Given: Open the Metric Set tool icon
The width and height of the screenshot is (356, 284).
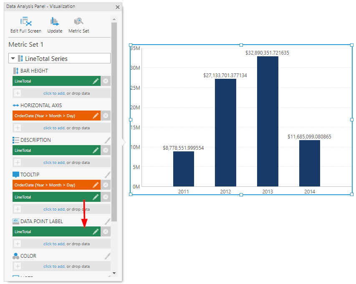Looking at the screenshot, I should click(x=78, y=24).
